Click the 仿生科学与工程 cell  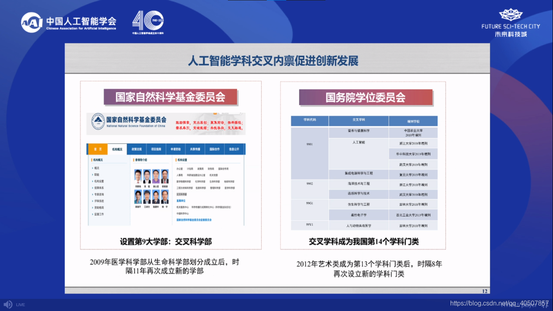coord(359,204)
